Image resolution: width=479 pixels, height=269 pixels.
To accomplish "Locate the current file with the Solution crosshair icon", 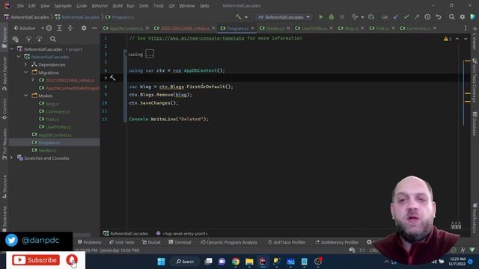I will 49,28.
